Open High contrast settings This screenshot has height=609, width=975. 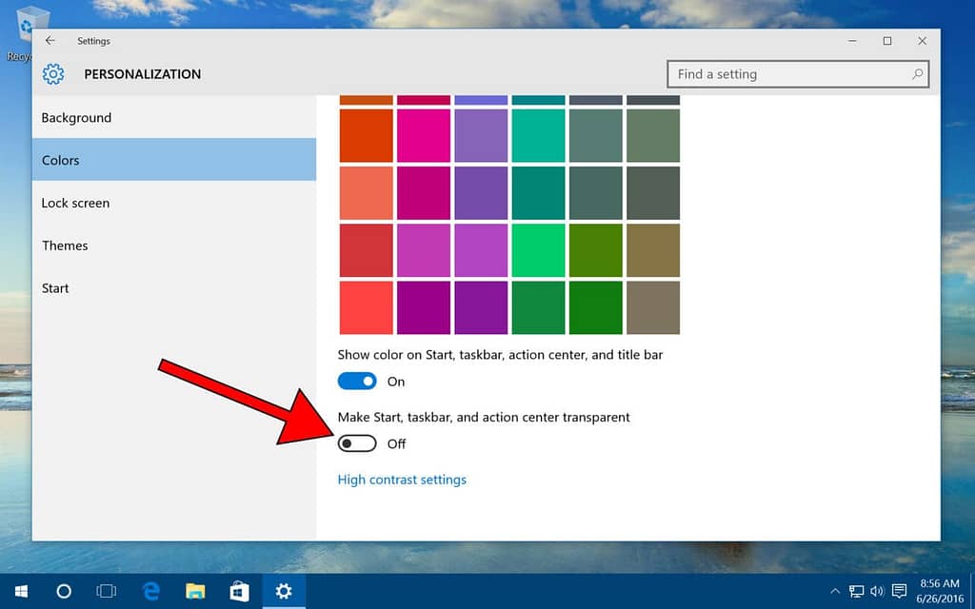[x=402, y=480]
